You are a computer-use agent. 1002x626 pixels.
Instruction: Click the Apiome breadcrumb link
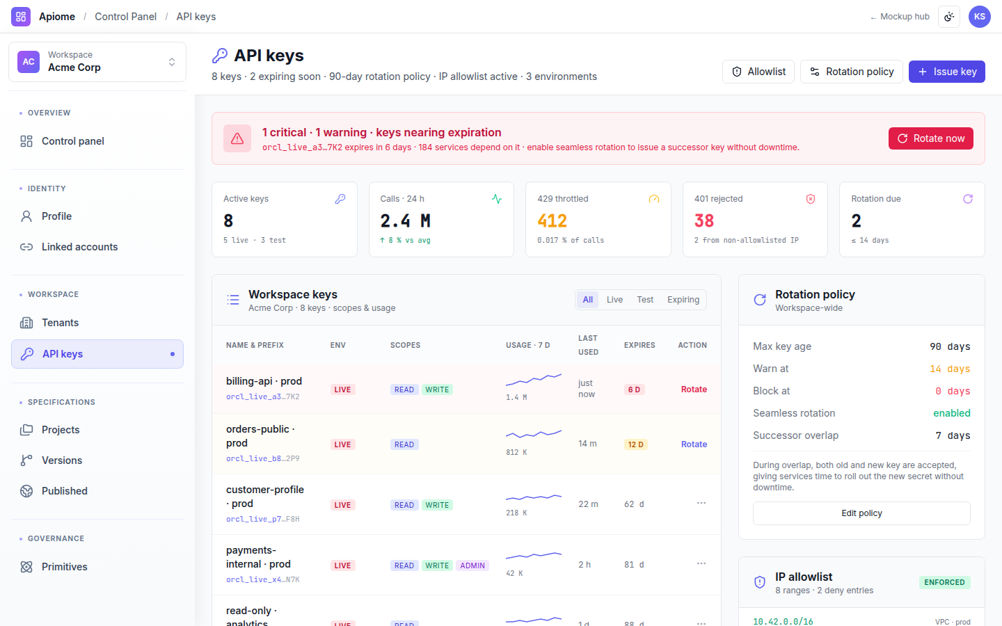pyautogui.click(x=57, y=17)
